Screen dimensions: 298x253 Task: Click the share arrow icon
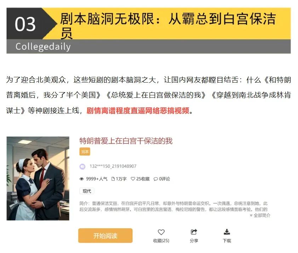pyautogui.click(x=194, y=232)
